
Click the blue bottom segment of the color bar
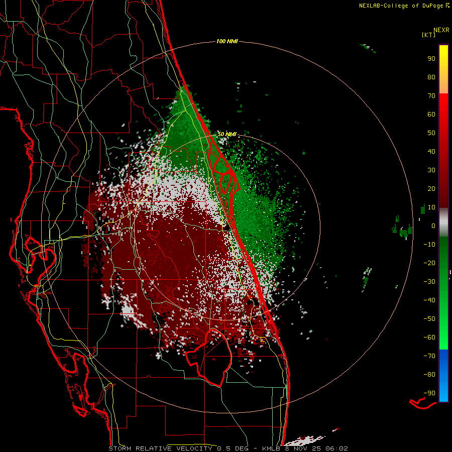click(x=443, y=376)
